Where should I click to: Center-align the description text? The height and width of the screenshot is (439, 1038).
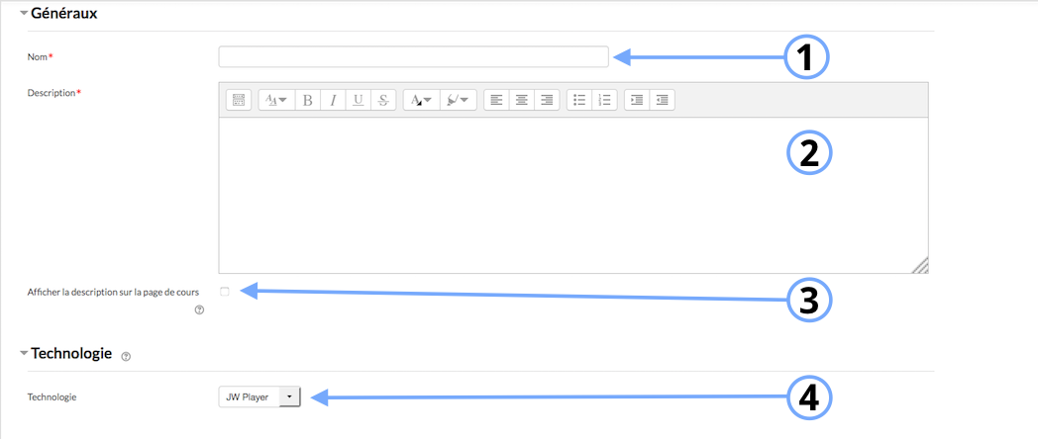pyautogui.click(x=521, y=100)
